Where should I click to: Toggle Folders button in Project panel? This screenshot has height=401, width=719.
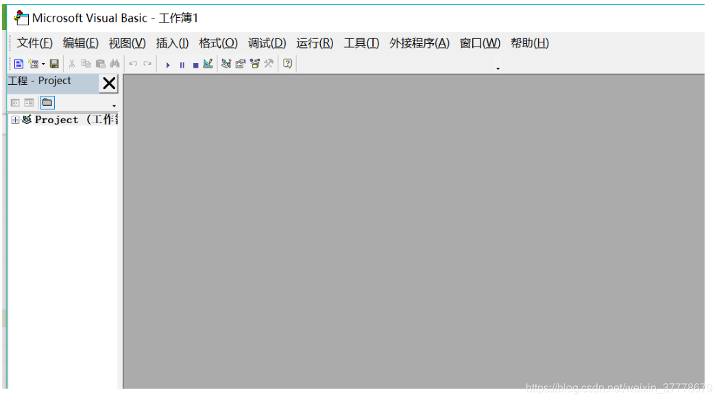(47, 103)
